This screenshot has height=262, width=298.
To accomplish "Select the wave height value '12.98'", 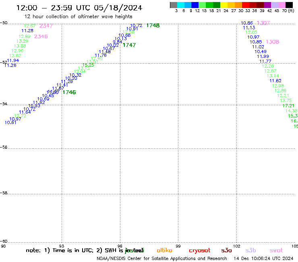I will click(278, 86).
